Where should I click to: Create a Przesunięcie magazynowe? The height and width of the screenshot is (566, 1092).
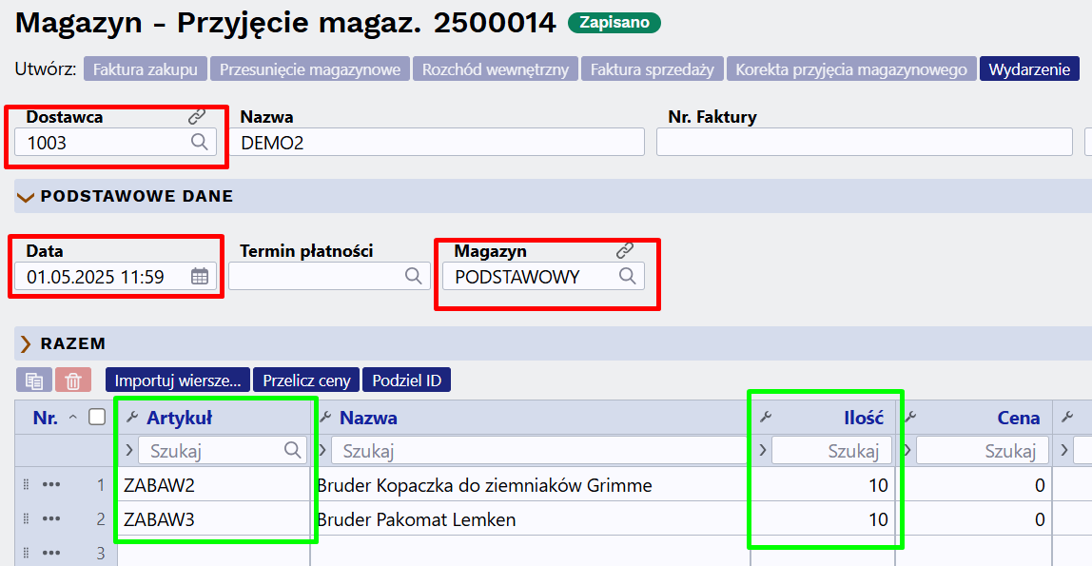point(310,68)
